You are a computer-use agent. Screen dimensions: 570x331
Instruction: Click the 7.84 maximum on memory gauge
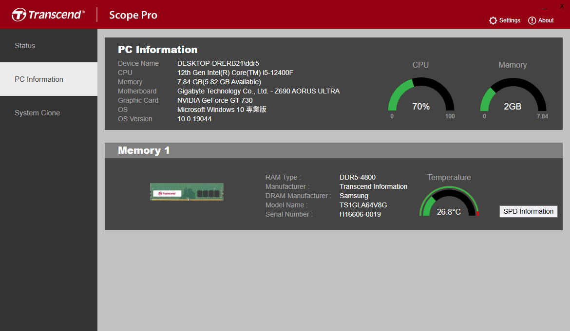[542, 116]
